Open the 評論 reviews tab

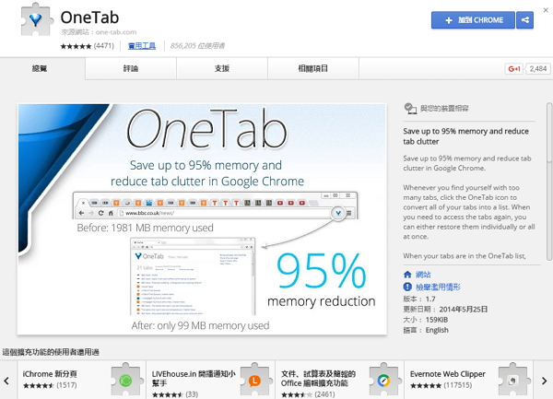click(131, 69)
